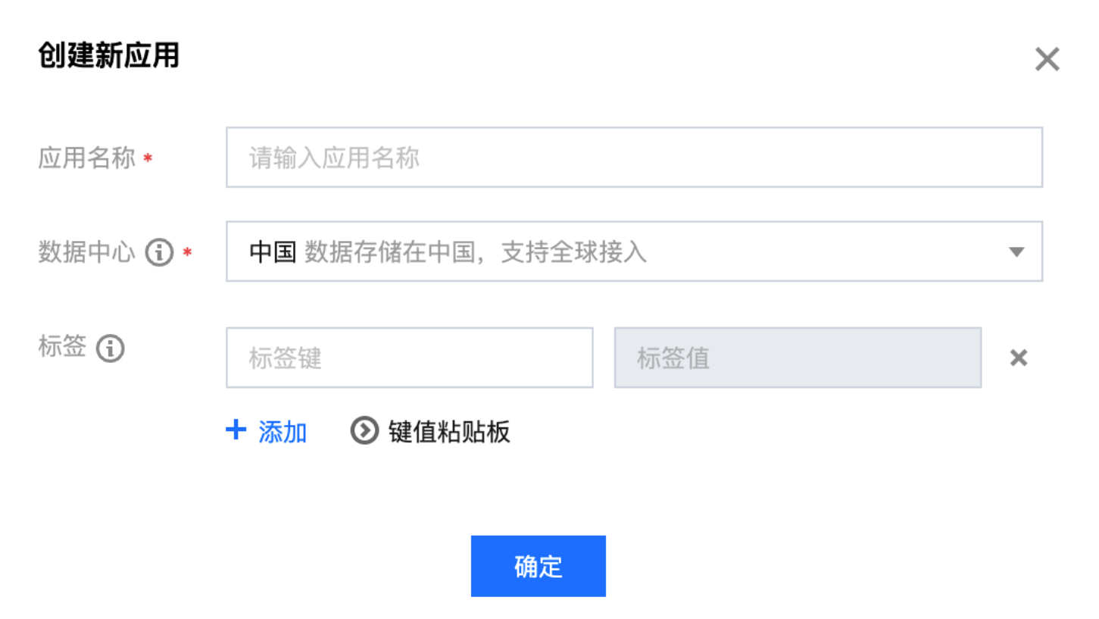Click the 标签 info icon

click(x=111, y=349)
